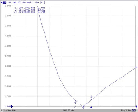Image resolution: width=138 pixels, height=112 pixels.
Task: Click the active trace arrow beside Tr1
Action: [x=1, y=3]
